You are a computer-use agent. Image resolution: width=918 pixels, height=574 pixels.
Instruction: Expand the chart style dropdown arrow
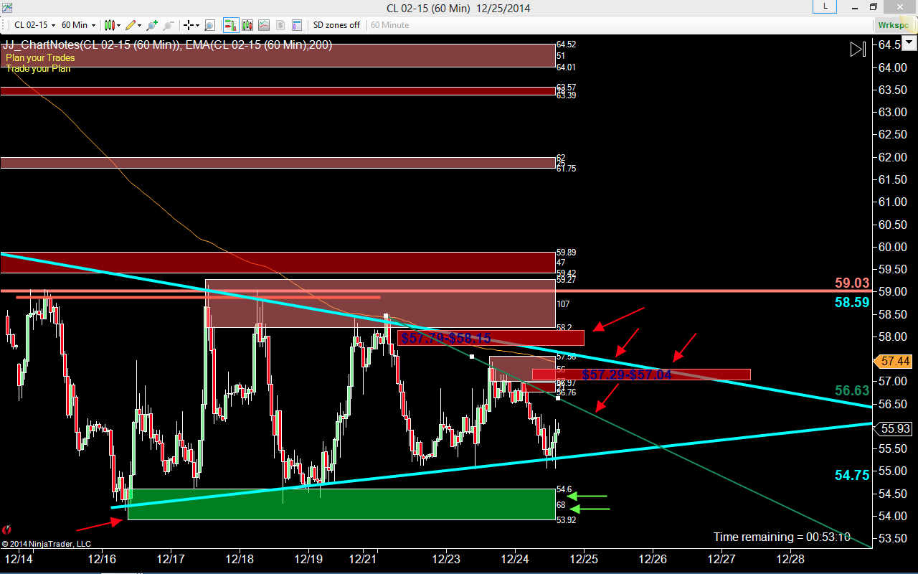point(119,25)
